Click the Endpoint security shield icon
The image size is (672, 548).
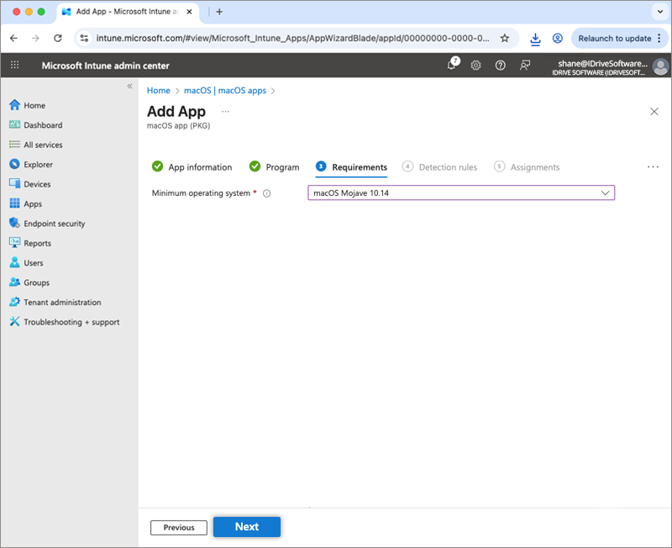click(14, 224)
